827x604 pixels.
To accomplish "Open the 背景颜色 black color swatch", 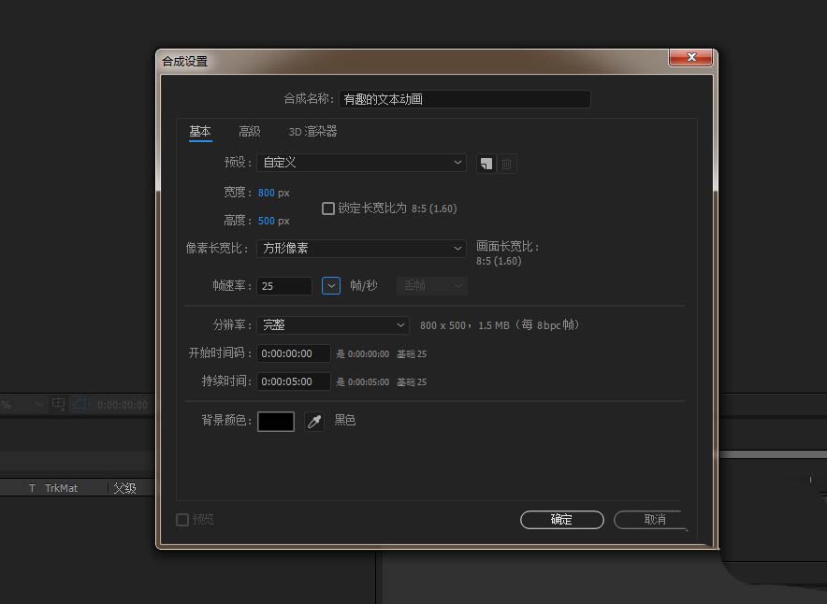I will (276, 422).
